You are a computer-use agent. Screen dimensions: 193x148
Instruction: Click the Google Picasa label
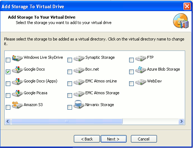pyautogui.click(x=35, y=93)
